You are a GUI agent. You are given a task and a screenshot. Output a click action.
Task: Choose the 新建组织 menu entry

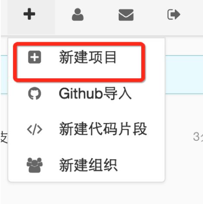click(89, 165)
